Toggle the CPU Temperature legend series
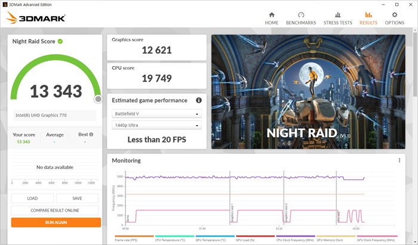This screenshot has width=418, height=245. tap(171, 239)
